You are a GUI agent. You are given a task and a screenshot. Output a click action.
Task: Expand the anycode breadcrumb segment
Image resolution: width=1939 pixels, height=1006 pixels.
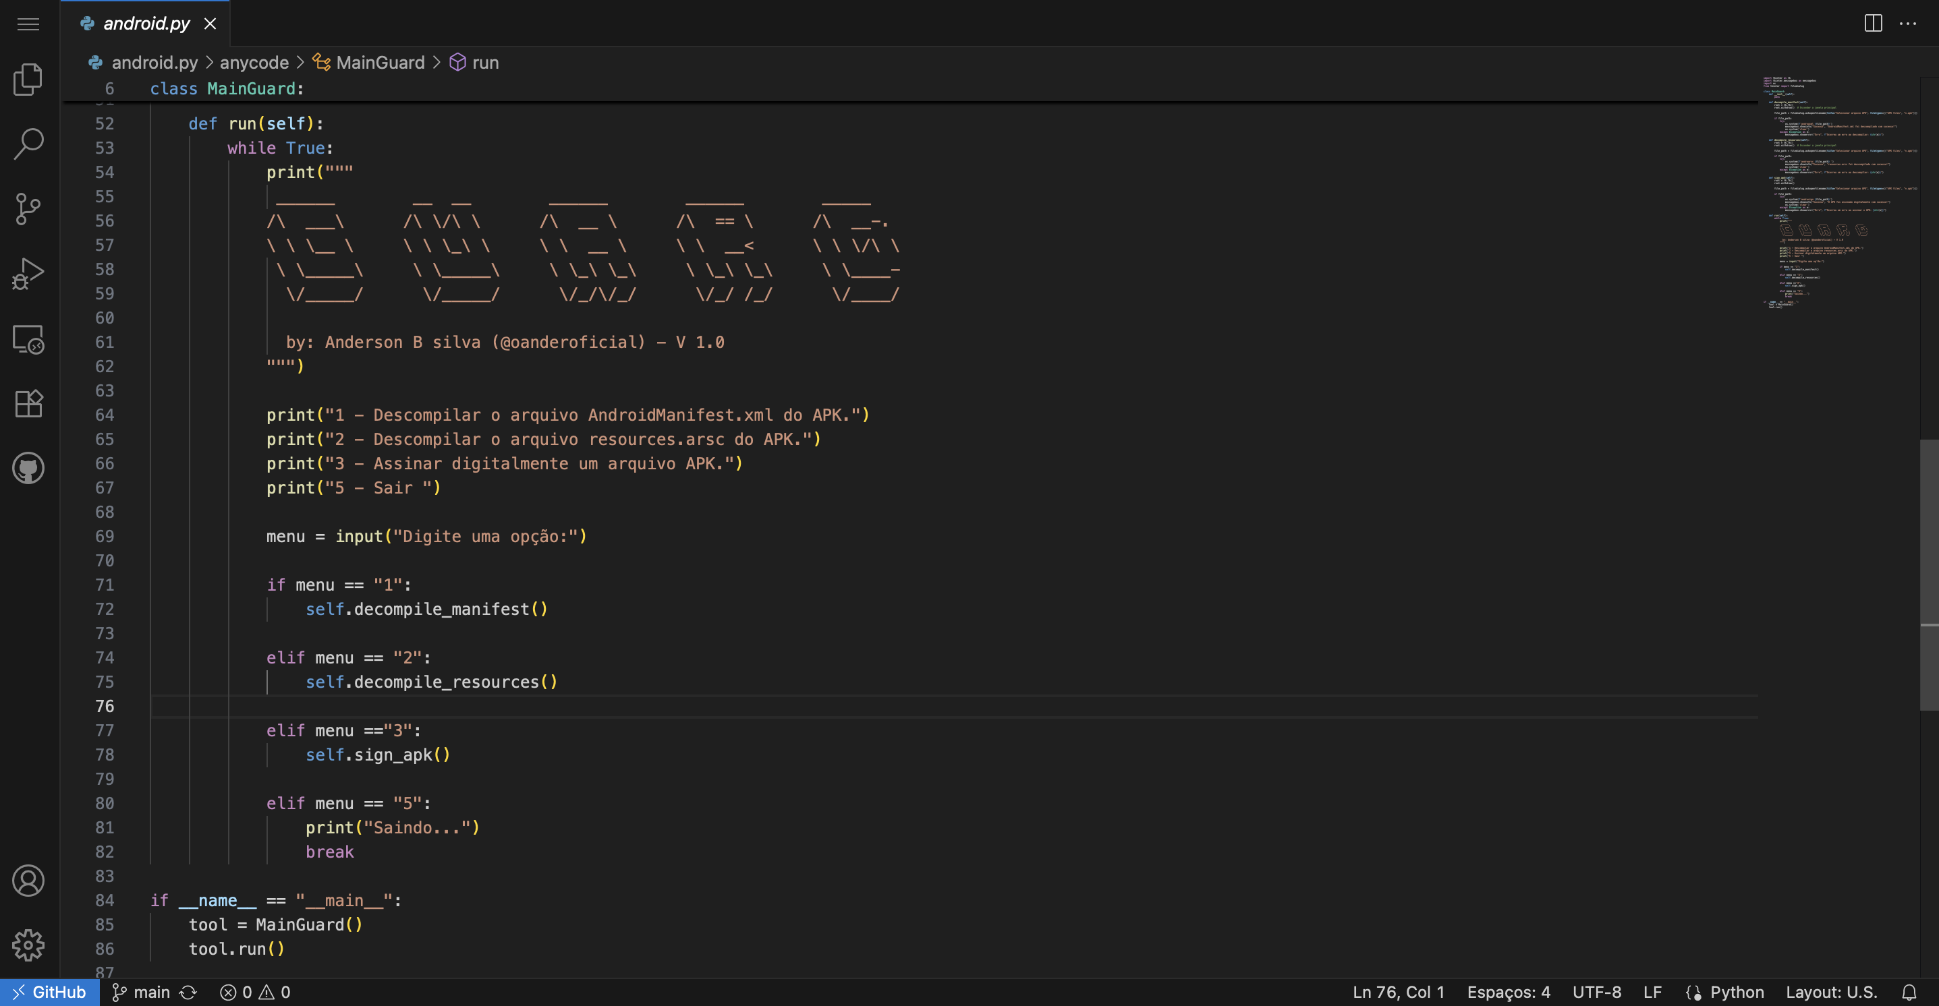click(x=254, y=63)
